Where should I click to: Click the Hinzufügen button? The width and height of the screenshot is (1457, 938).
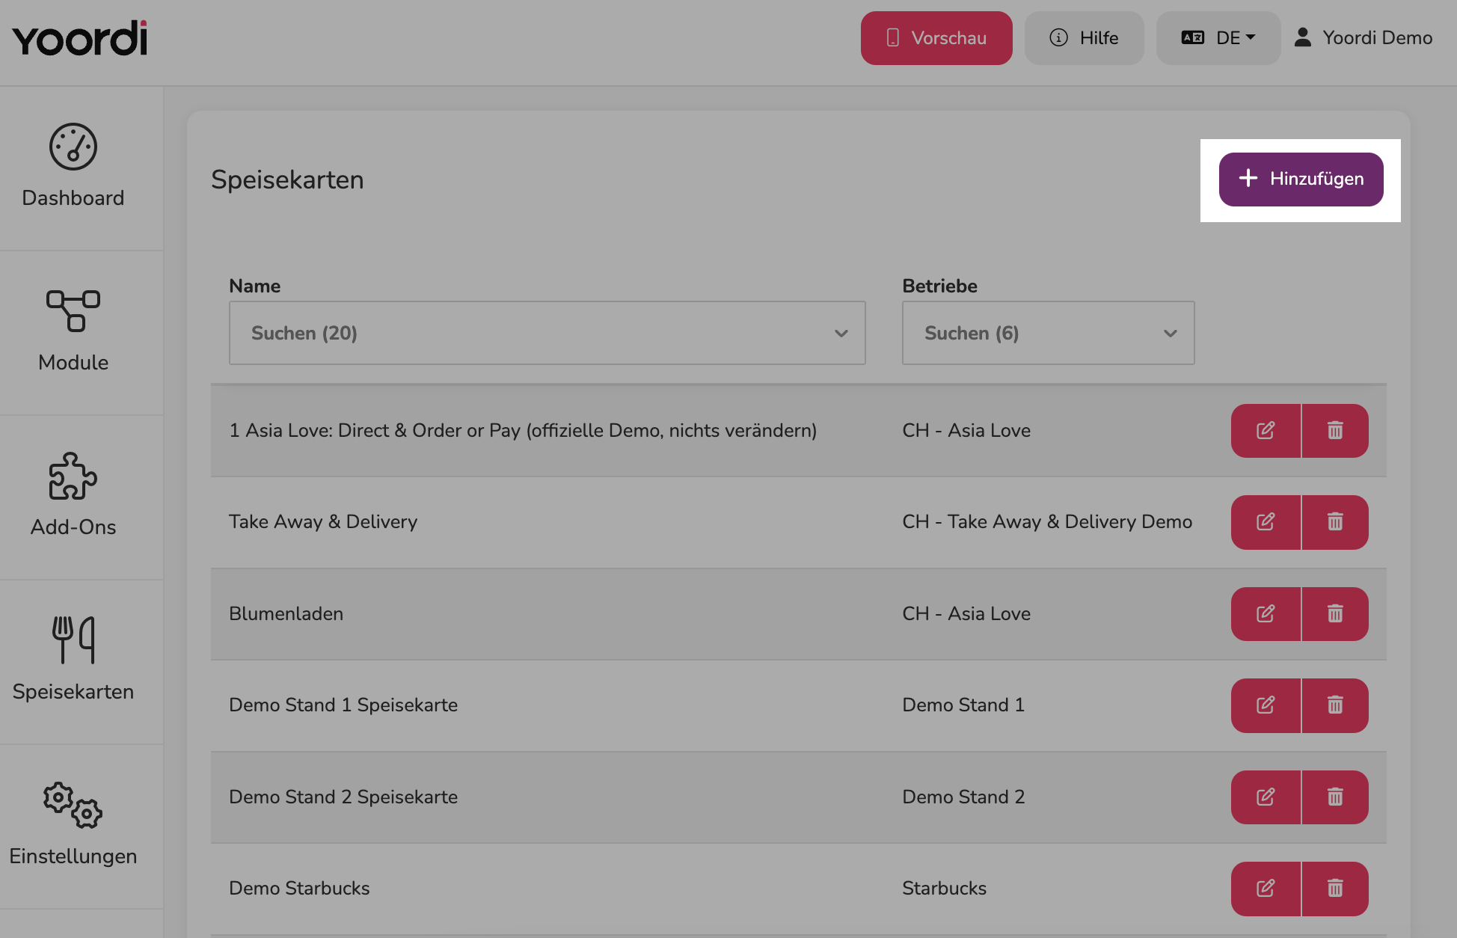pyautogui.click(x=1301, y=180)
